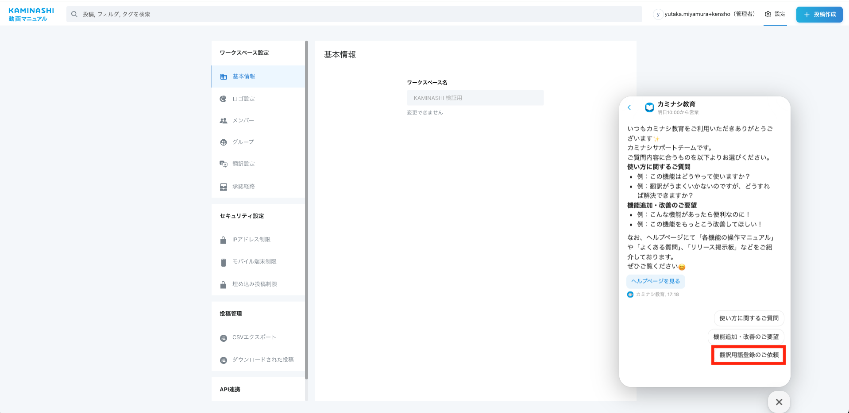The height and width of the screenshot is (413, 849).
Task: Go back with the chat's left chevron
Action: 629,107
